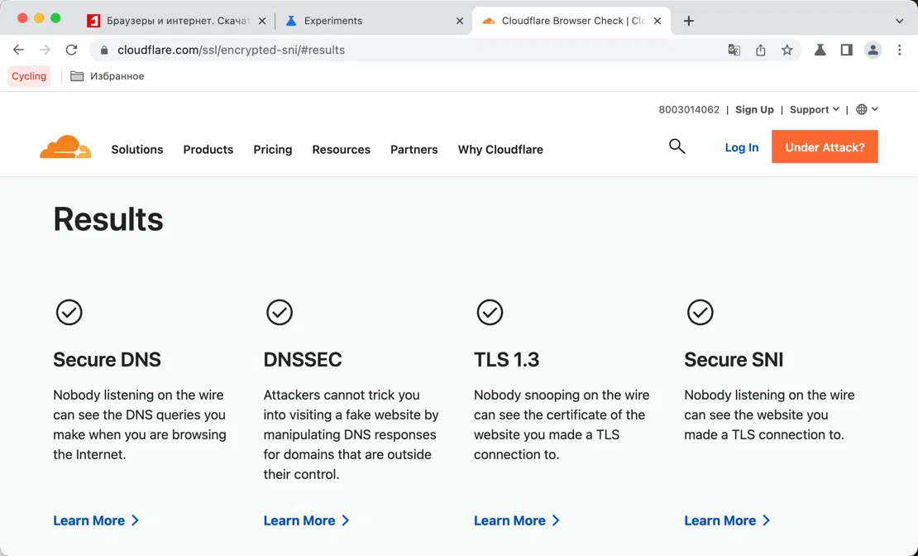Screen dimensions: 918x556
Task: Click Learn More under Secure SNI
Action: point(727,520)
